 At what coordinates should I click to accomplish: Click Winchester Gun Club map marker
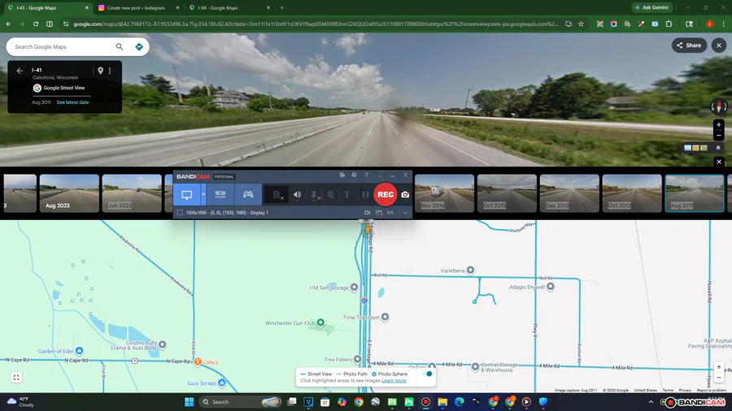pyautogui.click(x=320, y=322)
